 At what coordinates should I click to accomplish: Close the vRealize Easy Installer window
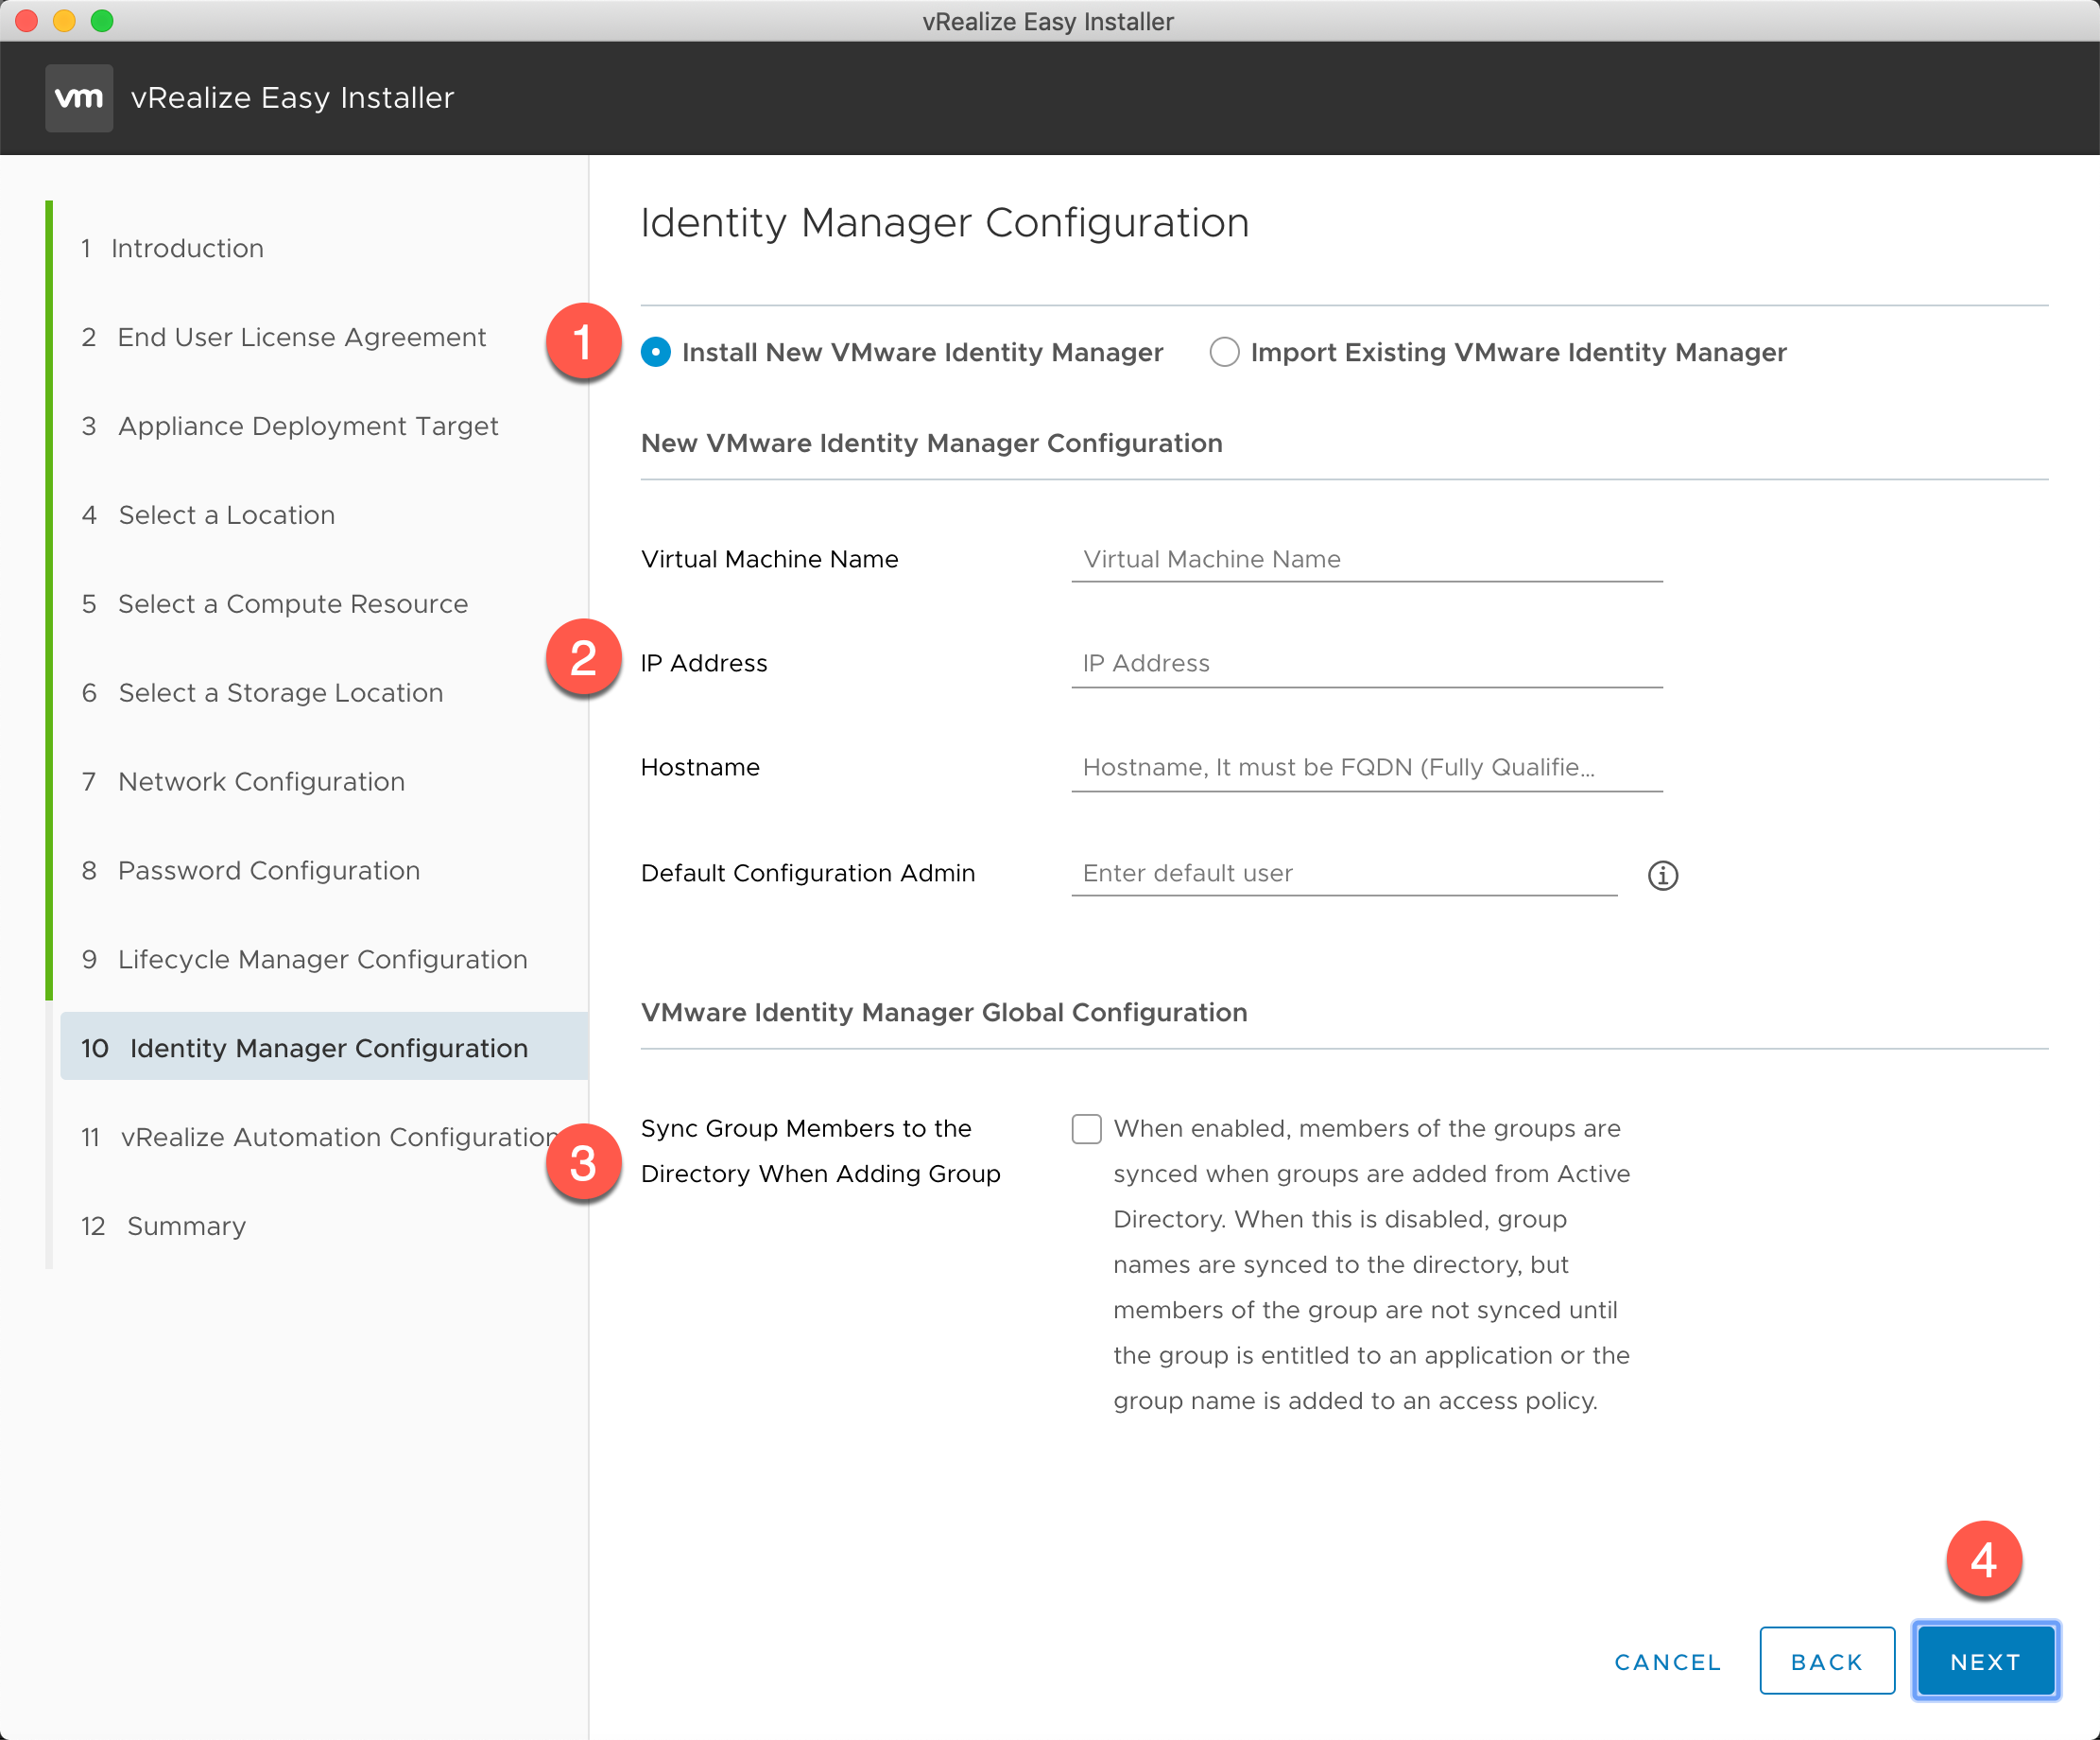[x=27, y=21]
